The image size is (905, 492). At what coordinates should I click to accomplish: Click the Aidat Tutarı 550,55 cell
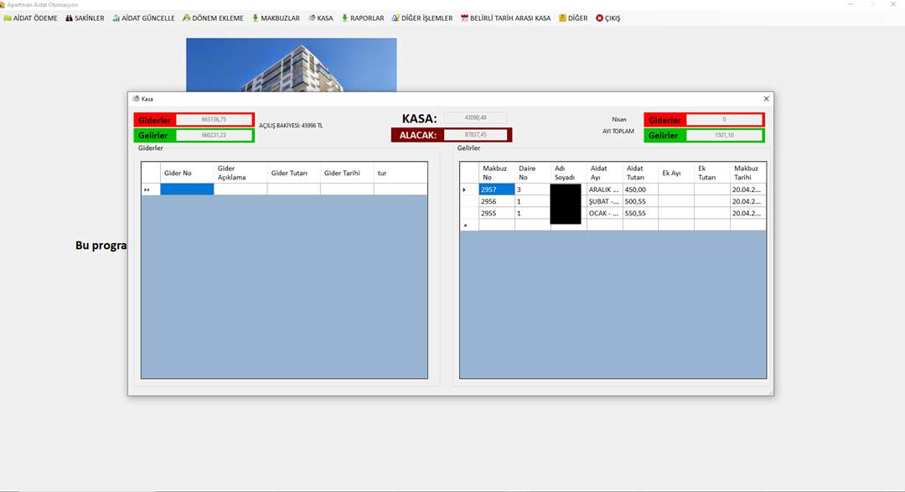[639, 214]
